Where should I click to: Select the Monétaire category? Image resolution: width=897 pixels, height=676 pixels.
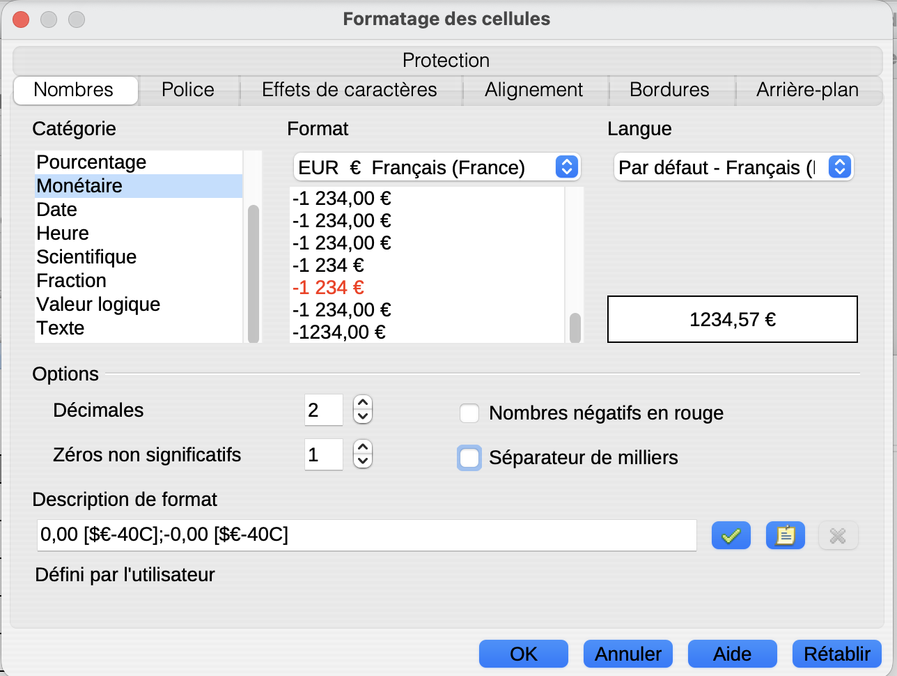click(x=139, y=186)
